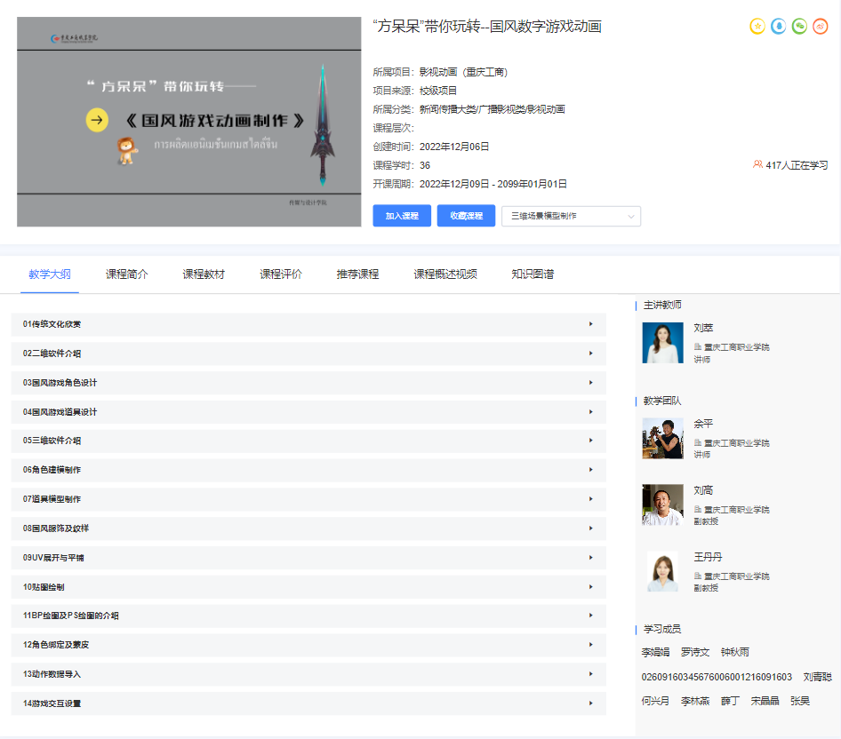Viewport: 841px width, 739px height.
Task: Switch to the 课程简介 tab
Action: tap(126, 274)
